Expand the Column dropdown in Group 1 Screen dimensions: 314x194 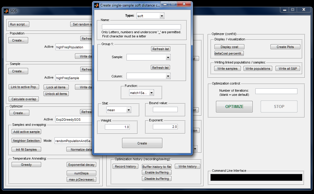coord(148,76)
